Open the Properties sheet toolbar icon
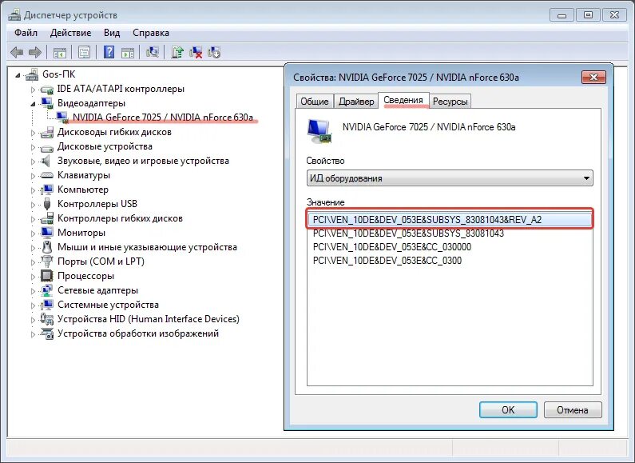Screen dimensions: 635x463 (x=84, y=52)
